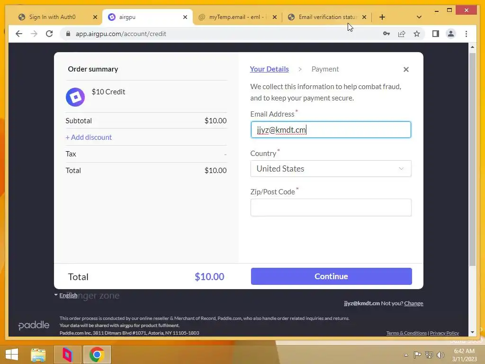The width and height of the screenshot is (485, 364).
Task: Click the Subtotal $10.00 amount
Action: [216, 121]
